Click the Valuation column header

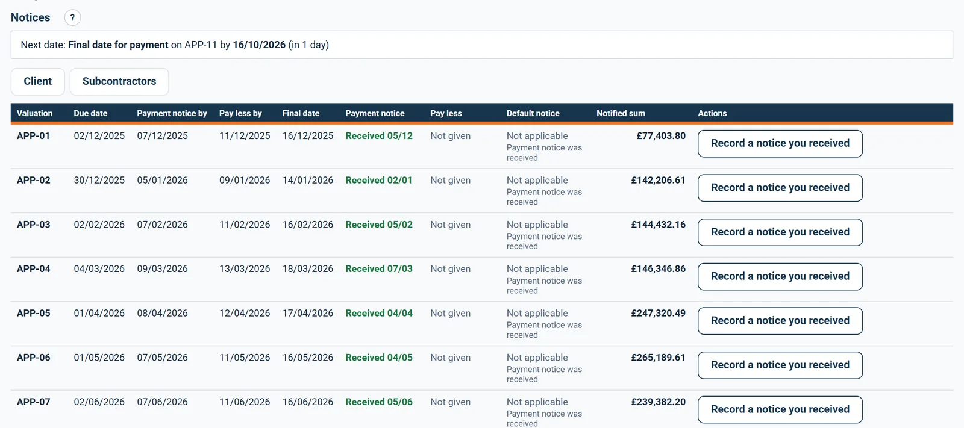(35, 113)
